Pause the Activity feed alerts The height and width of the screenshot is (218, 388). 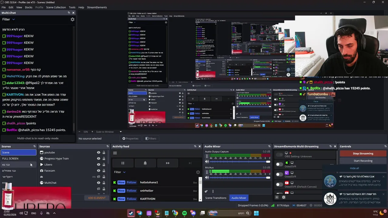pyautogui.click(x=123, y=163)
